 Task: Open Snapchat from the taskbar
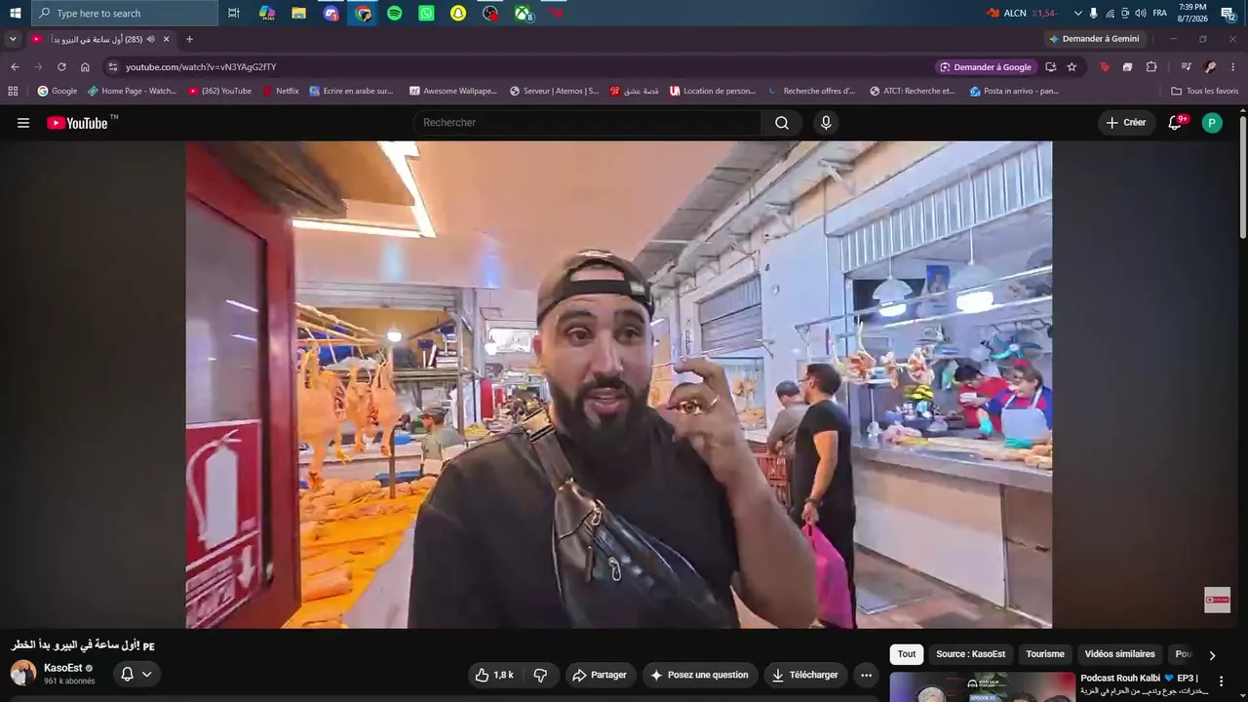coord(458,13)
